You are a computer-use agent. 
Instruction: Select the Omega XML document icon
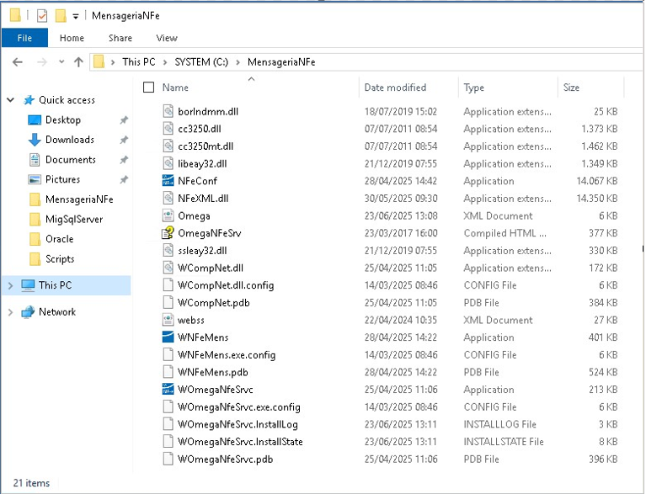[x=168, y=215]
